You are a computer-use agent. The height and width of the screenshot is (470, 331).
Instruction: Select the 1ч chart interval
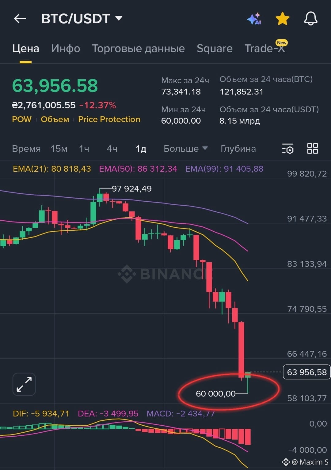(84, 149)
